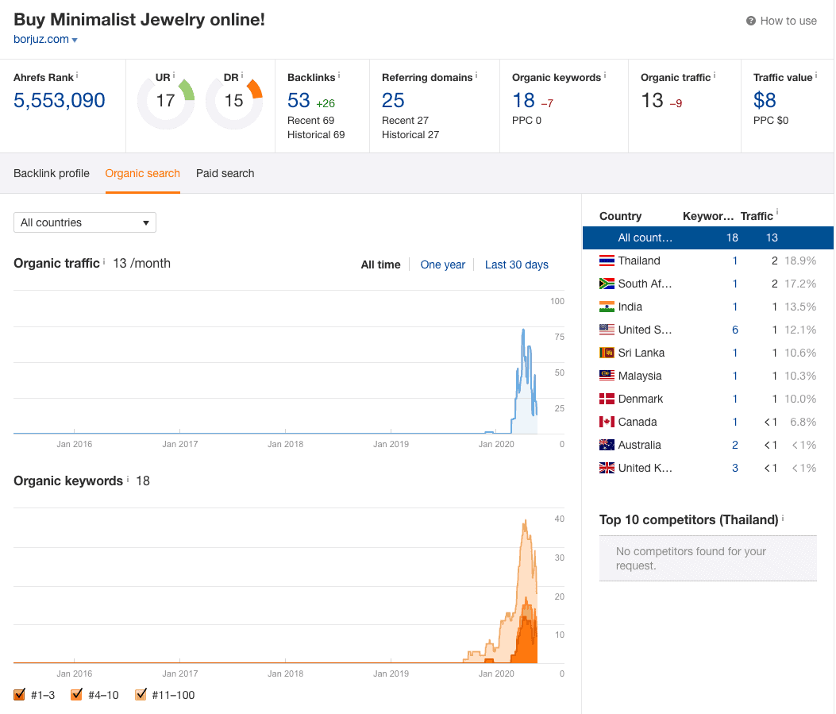Screen dimensions: 836x714
Task: Click the Denmark country name
Action: (641, 399)
